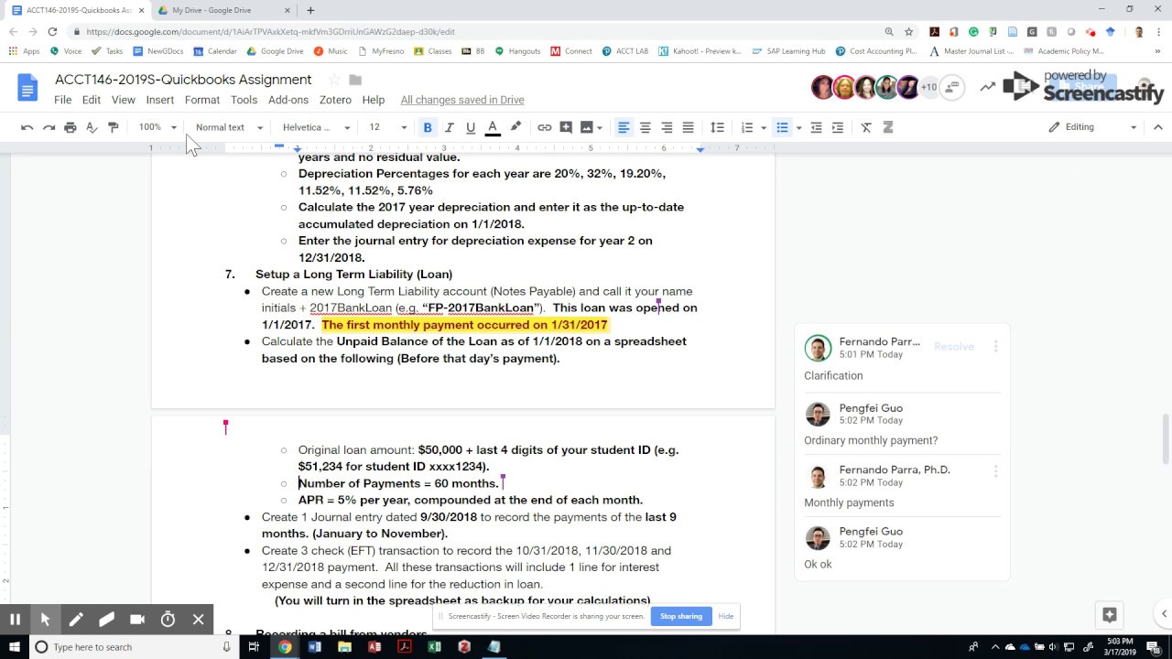1172x659 pixels.
Task: Set center alignment
Action: (x=646, y=127)
